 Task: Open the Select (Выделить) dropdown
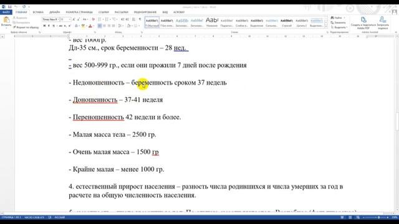[x=339, y=27]
